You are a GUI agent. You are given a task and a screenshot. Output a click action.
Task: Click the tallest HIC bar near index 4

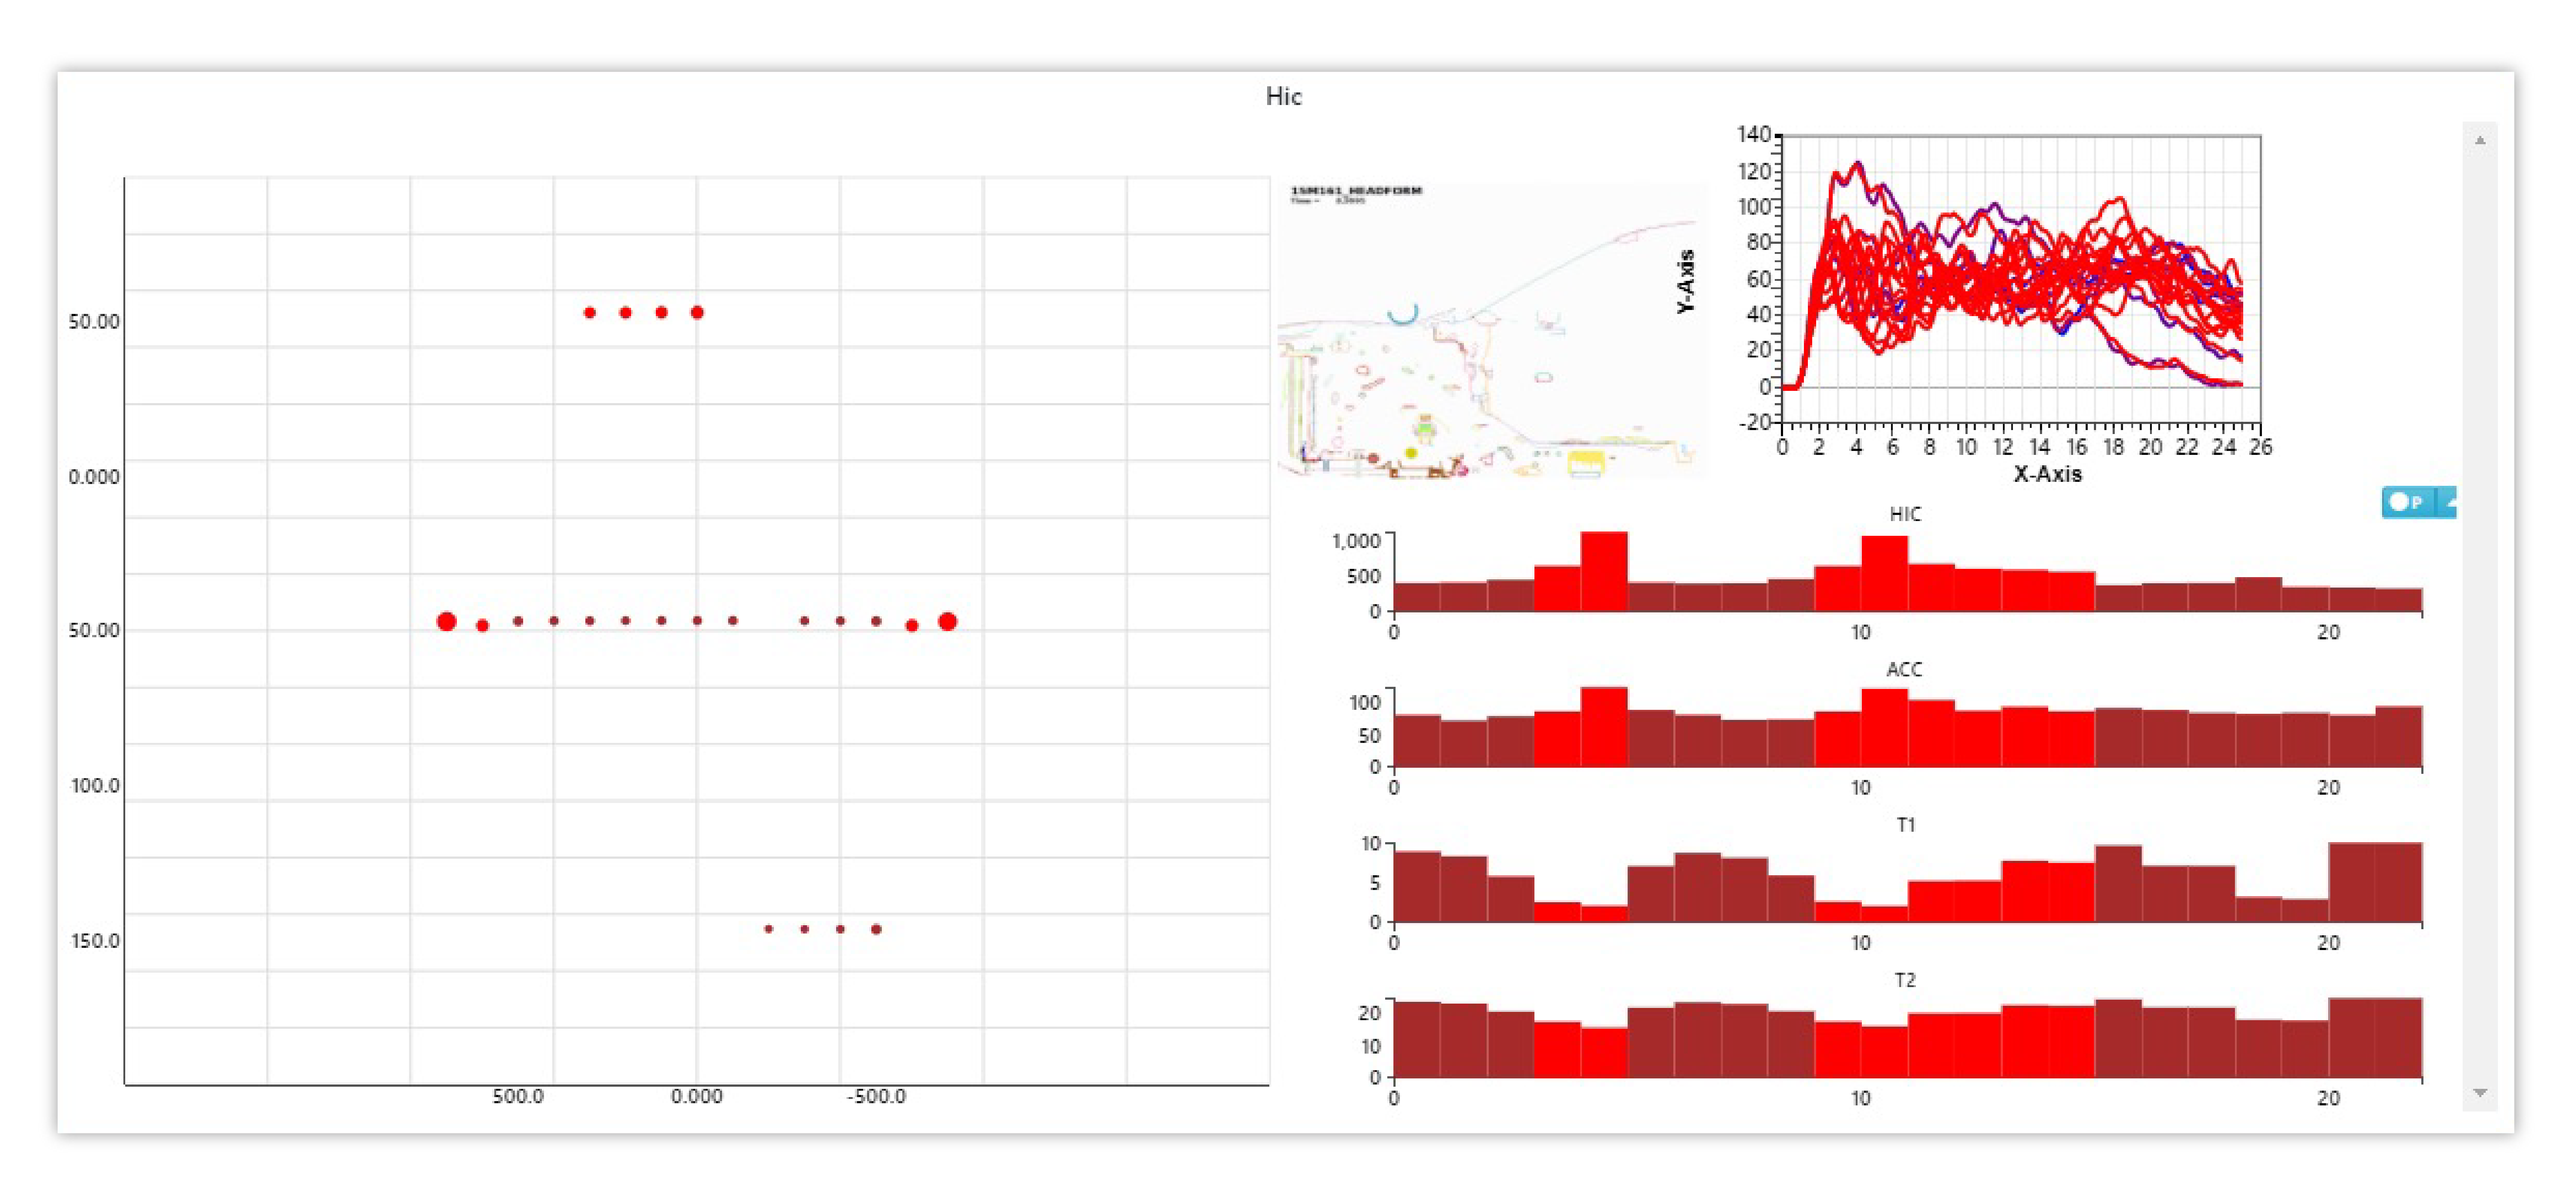(1604, 571)
